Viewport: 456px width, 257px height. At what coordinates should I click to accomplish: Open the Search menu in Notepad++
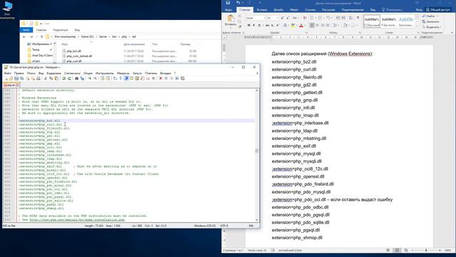click(31, 74)
